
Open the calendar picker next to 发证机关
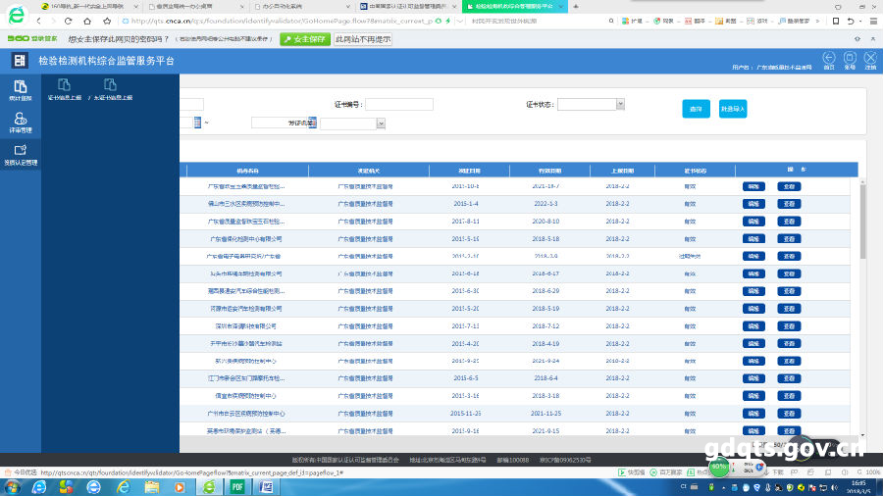coord(313,122)
